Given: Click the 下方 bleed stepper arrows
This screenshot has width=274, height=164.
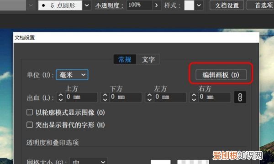Looking at the screenshot, I should tap(105, 97).
